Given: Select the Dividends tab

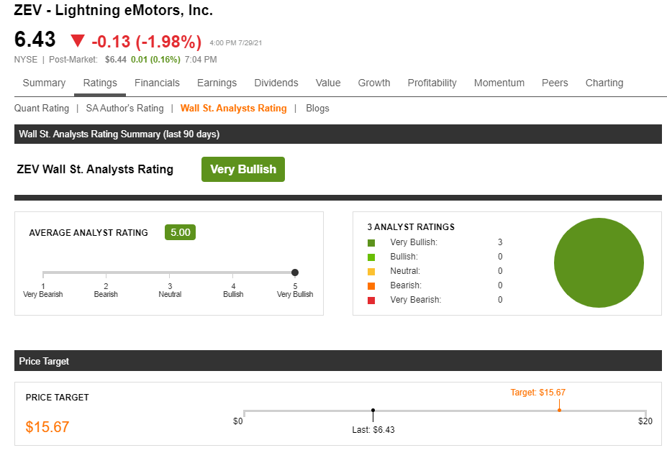Looking at the screenshot, I should coord(276,83).
